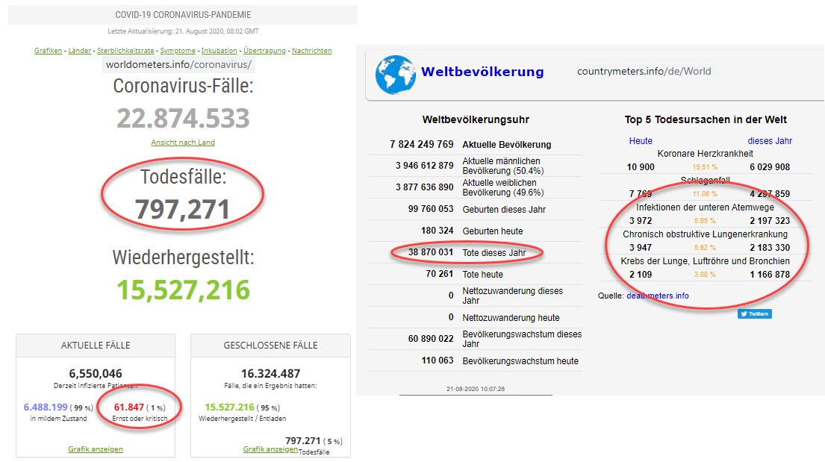Screen dimensions: 825x462
Task: Open the Nachrichten link
Action: [x=312, y=51]
